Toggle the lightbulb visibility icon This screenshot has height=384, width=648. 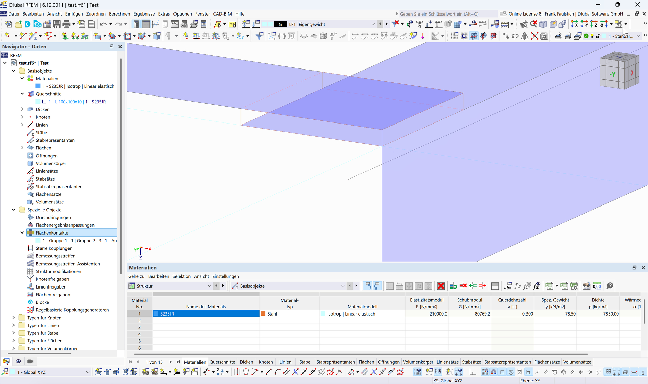coord(592,36)
